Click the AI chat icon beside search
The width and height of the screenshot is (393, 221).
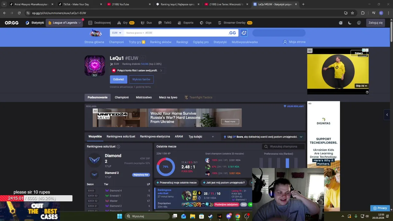pos(244,33)
